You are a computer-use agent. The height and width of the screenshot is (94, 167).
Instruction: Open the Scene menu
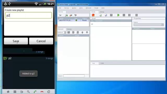click(x=74, y=8)
